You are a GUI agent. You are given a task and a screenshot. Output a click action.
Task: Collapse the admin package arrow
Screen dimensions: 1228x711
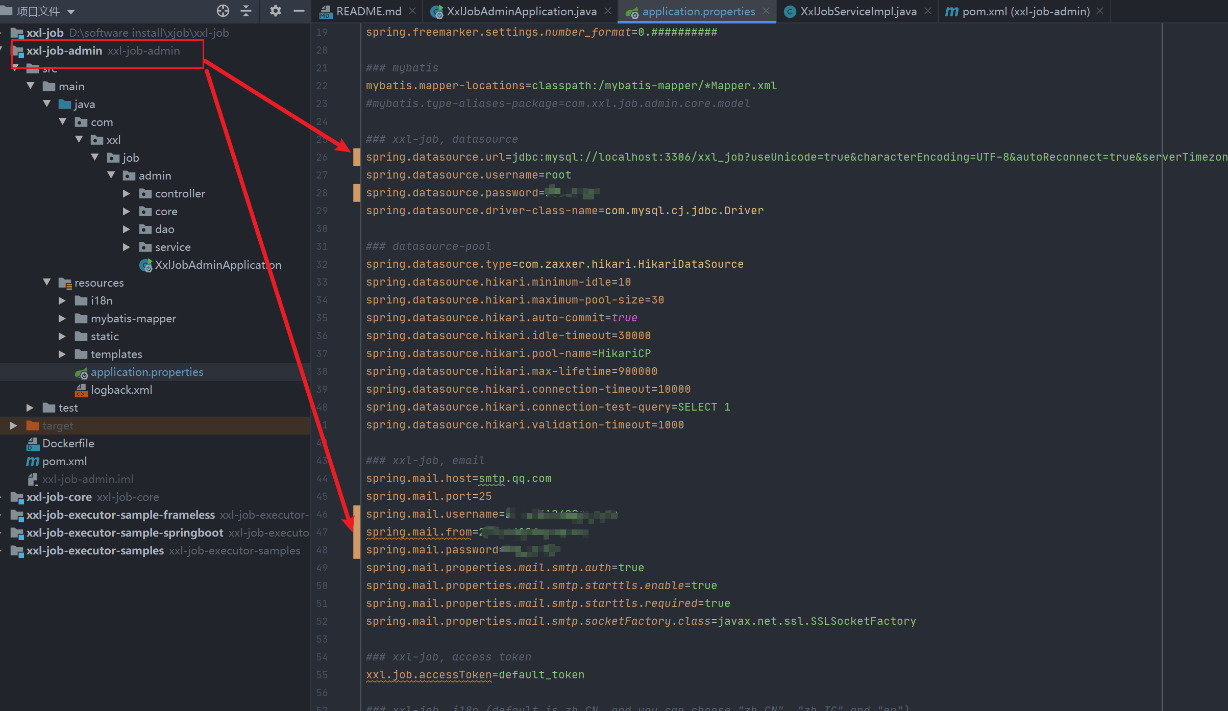pyautogui.click(x=111, y=175)
